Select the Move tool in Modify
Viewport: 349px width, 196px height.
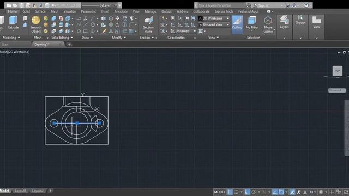[117, 19]
